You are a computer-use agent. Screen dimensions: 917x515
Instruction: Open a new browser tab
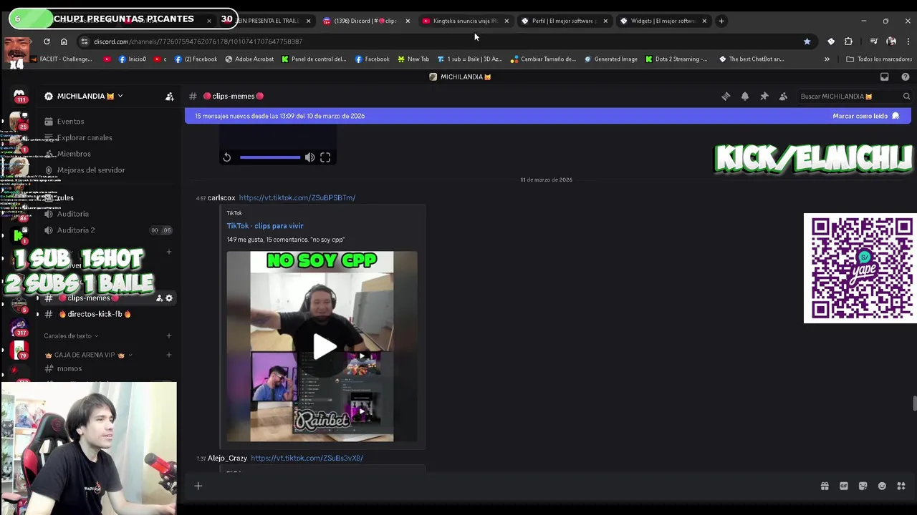coord(721,21)
